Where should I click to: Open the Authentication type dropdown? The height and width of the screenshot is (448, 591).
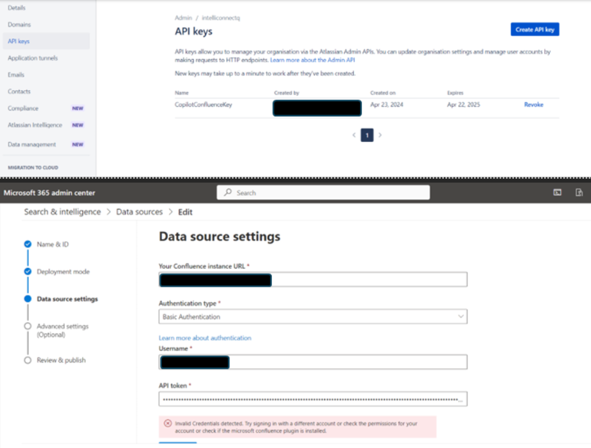tap(313, 316)
